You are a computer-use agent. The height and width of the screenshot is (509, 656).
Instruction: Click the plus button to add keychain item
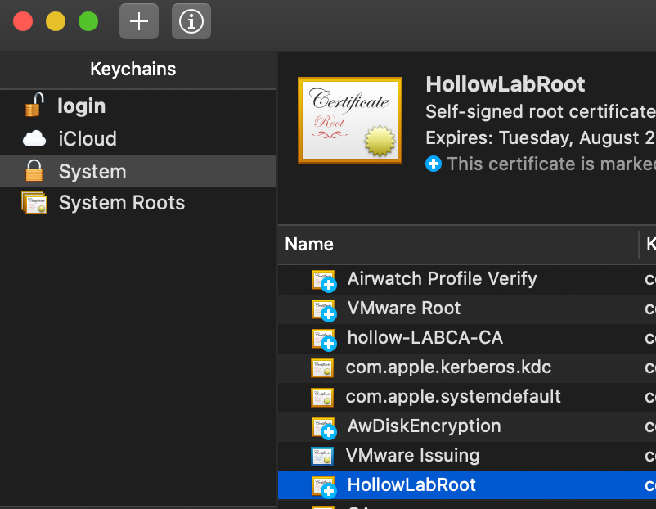point(139,21)
